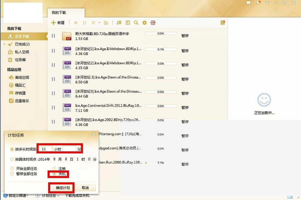Start selected download with play icon

[x=76, y=23]
